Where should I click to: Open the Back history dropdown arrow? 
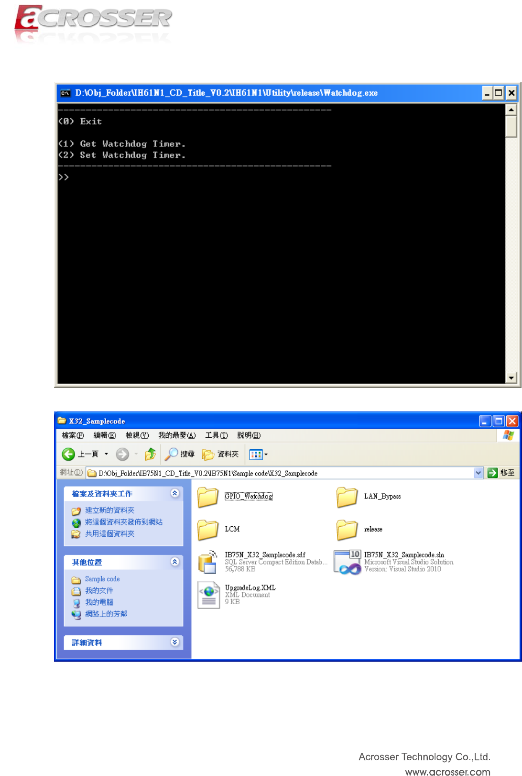[106, 454]
